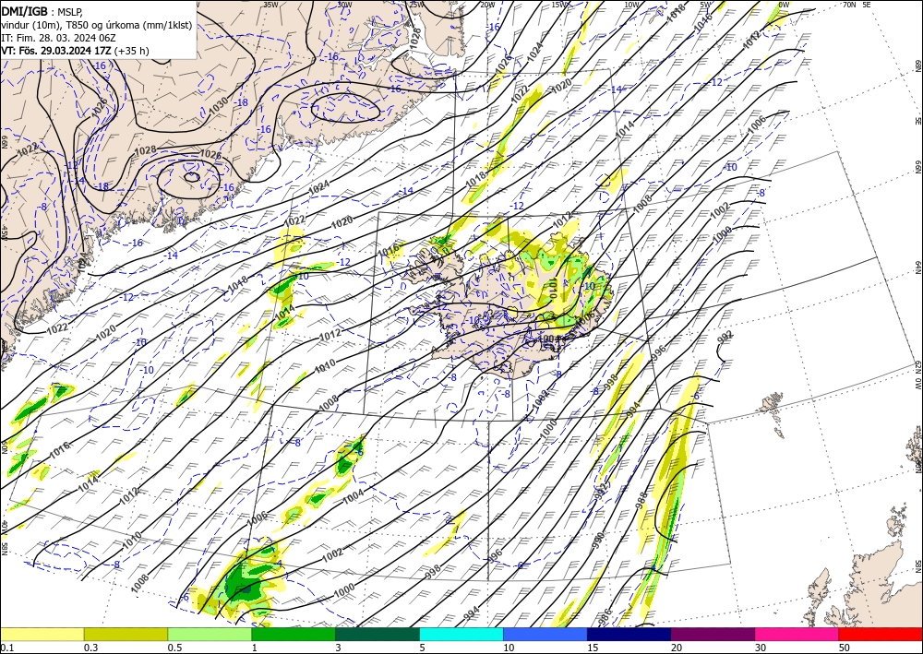Screen dimensions: 923x654
Task: Click the legend value '20'
Action: tap(676, 648)
